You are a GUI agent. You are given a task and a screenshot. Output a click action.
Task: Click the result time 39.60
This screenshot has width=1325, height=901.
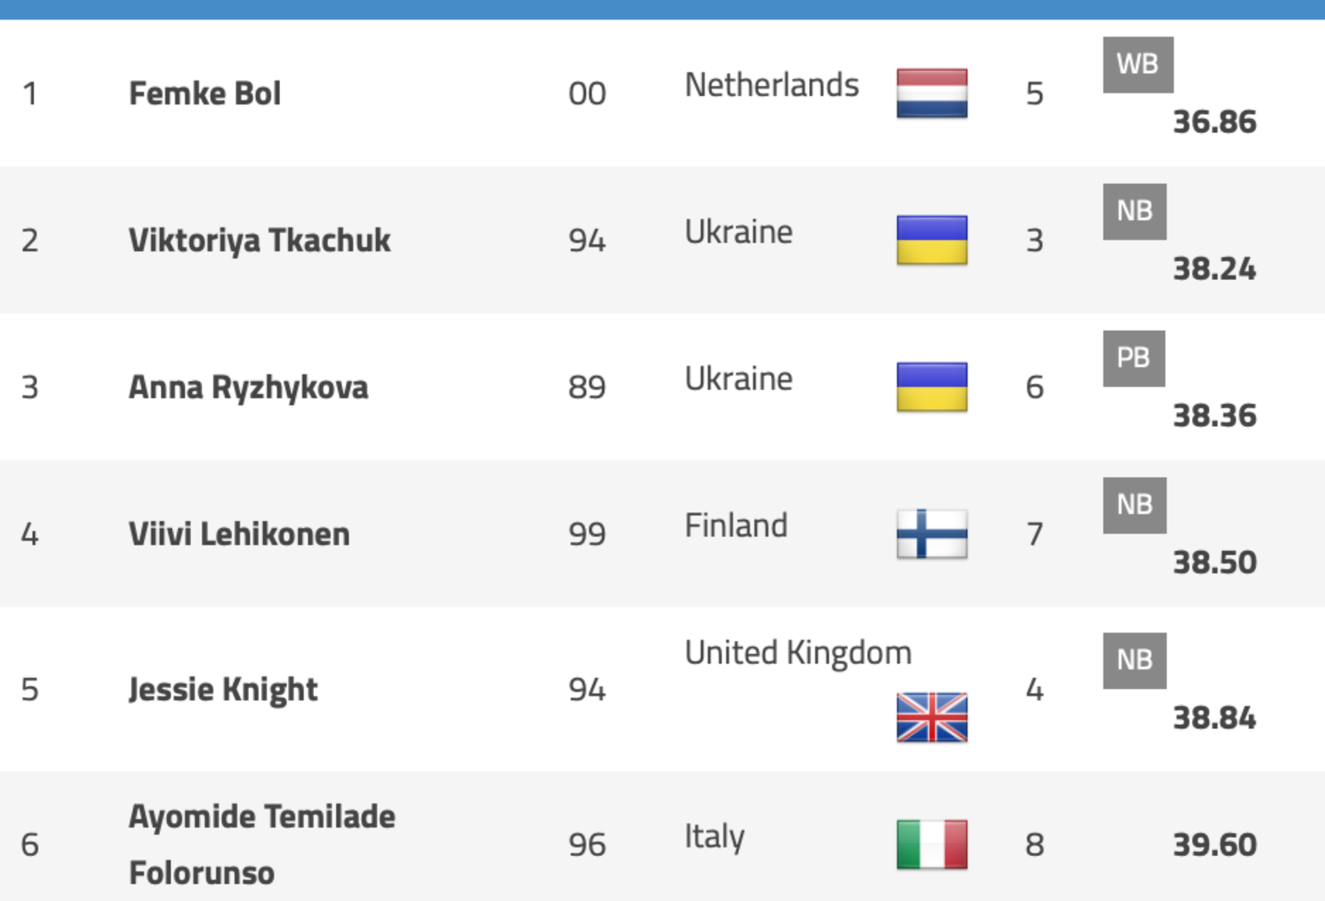1215,845
